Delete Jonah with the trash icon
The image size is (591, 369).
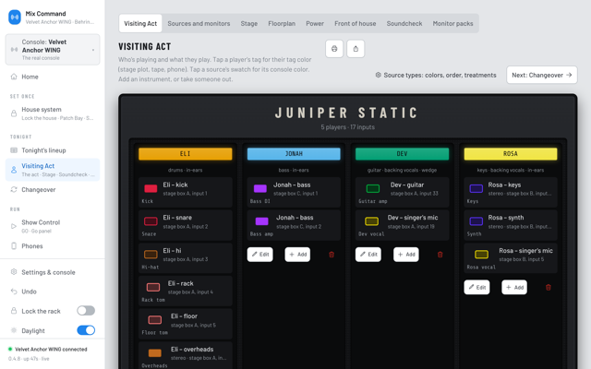click(332, 255)
